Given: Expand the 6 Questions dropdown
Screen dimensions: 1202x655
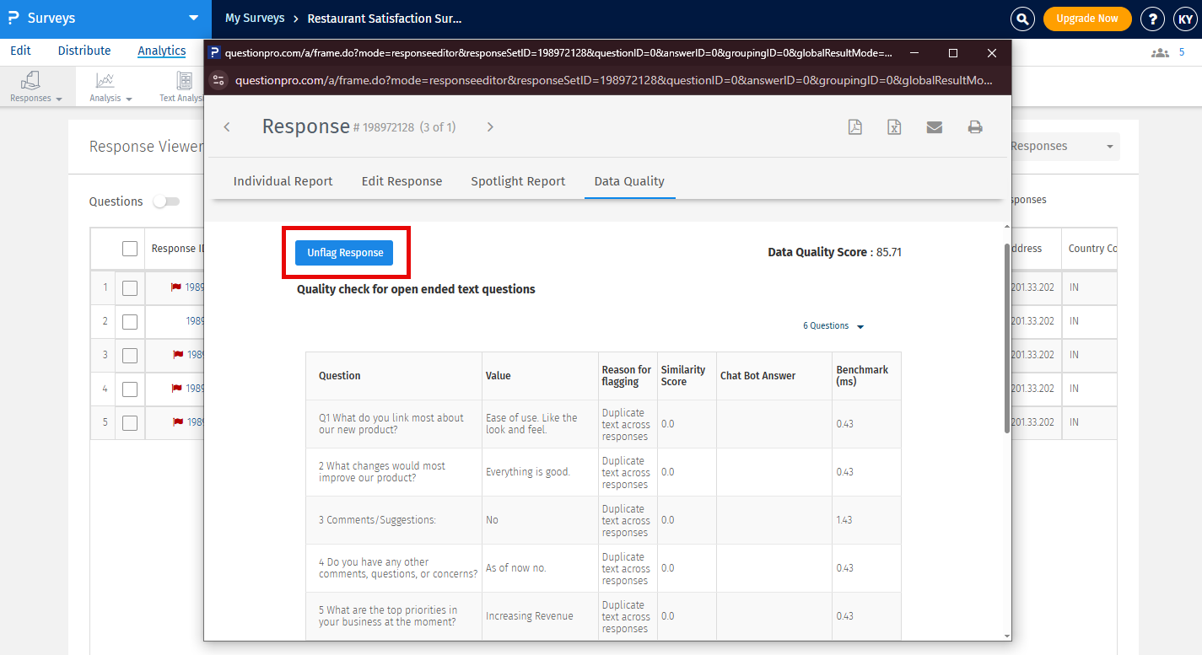Looking at the screenshot, I should tap(833, 326).
